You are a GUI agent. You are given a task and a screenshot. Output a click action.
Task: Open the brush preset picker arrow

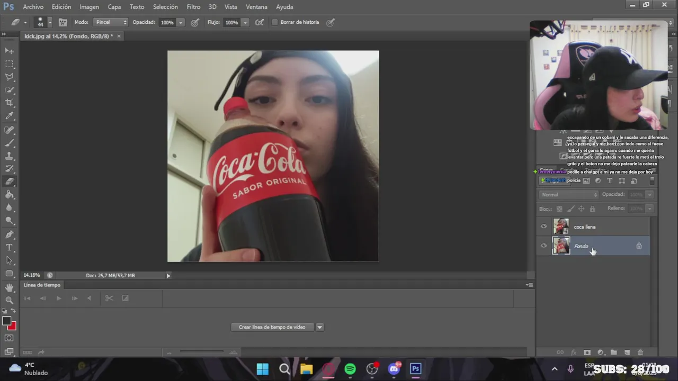50,22
